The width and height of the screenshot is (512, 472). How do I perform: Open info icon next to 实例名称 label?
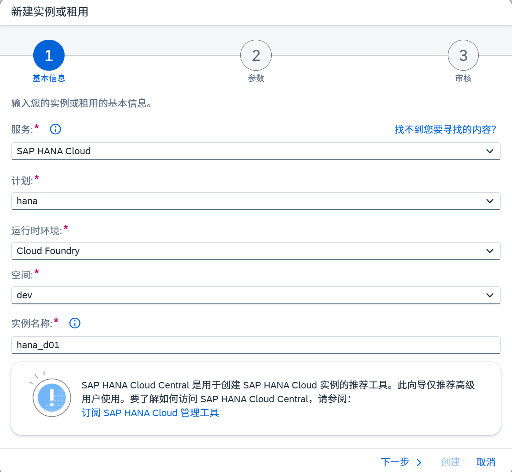[x=75, y=323]
